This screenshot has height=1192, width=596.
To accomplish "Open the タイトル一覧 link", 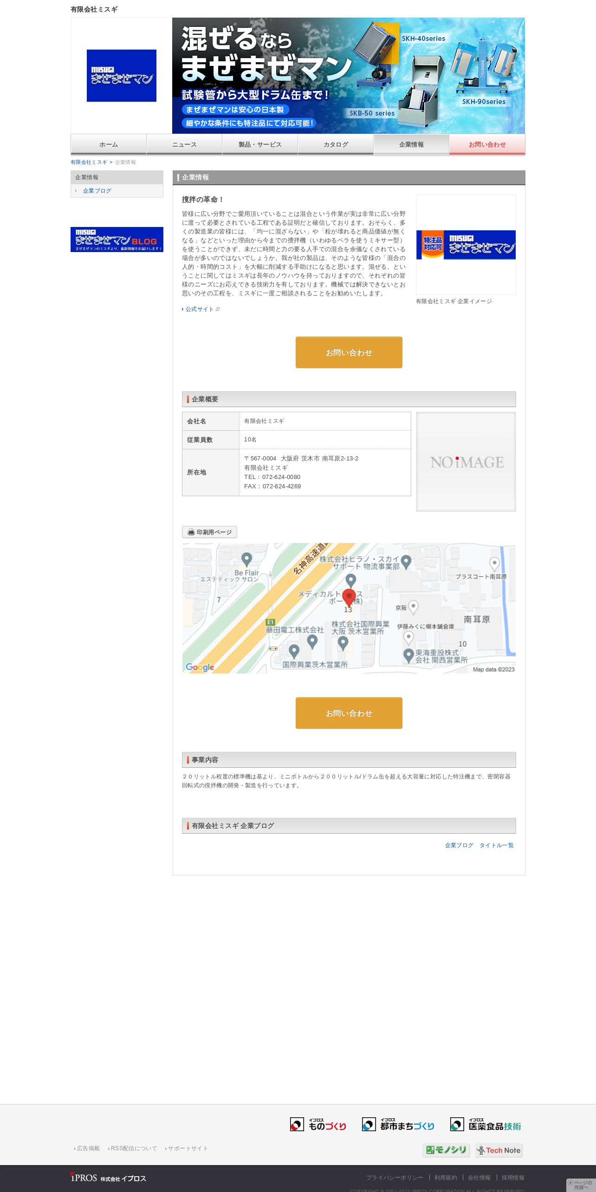I will (496, 845).
